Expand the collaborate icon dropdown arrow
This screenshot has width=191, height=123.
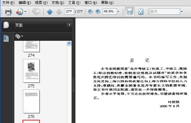[x=25, y=11]
